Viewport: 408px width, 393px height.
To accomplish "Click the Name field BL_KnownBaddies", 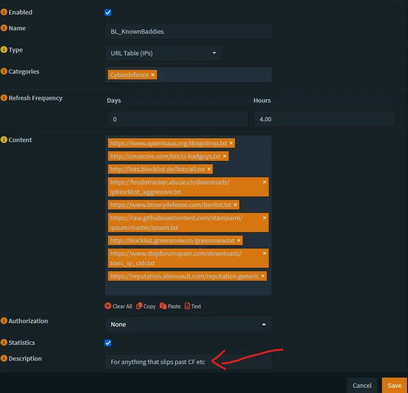I will coord(188,31).
